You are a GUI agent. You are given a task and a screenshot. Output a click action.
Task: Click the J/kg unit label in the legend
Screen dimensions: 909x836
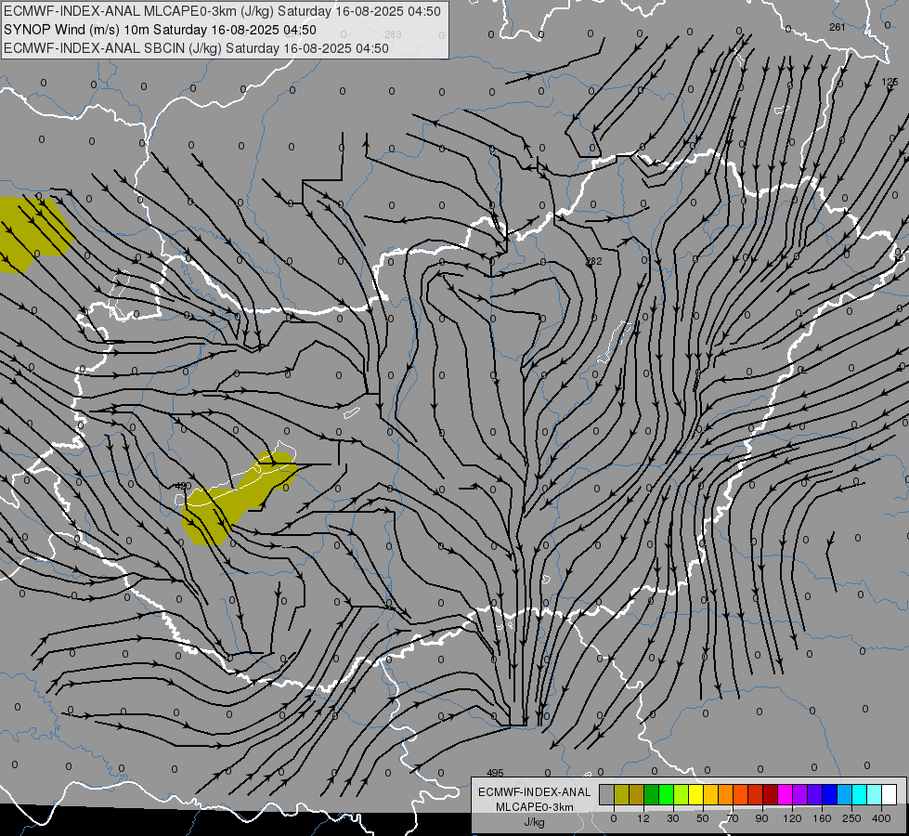(x=535, y=822)
